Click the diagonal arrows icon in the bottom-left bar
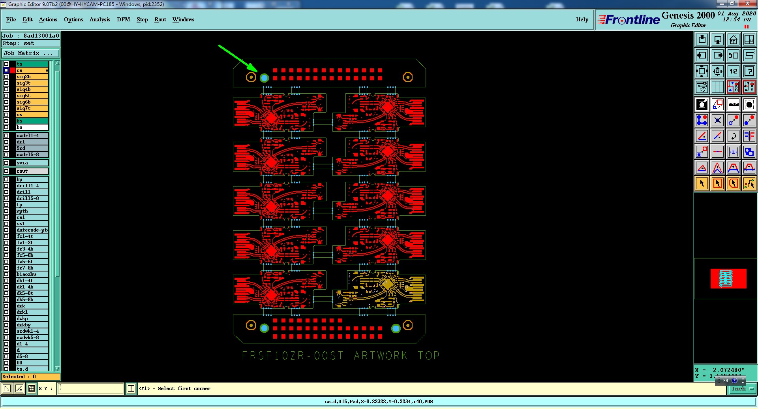Screen dimensions: 758x409 point(6,389)
